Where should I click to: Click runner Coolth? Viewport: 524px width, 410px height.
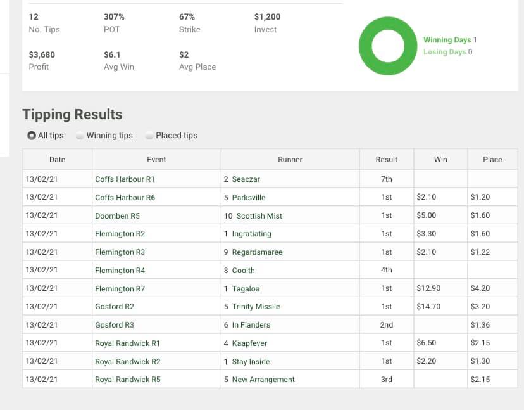[x=243, y=271]
